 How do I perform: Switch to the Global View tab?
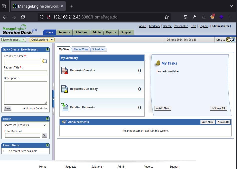point(81,49)
